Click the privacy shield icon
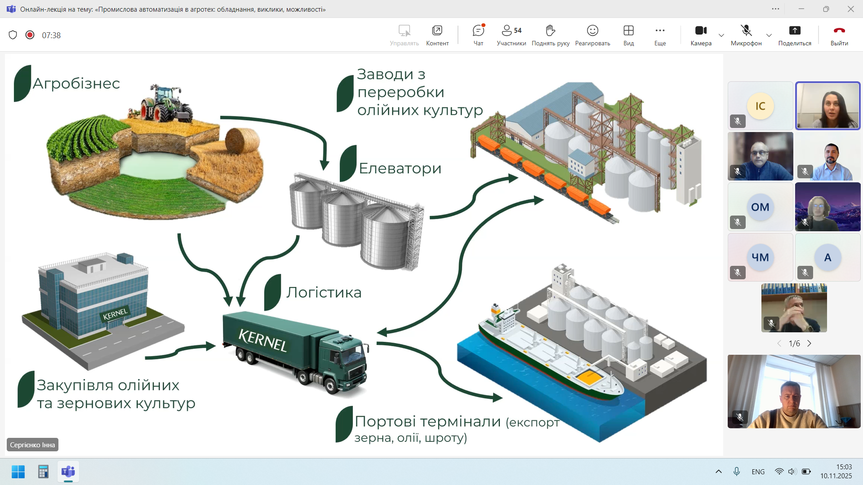863x485 pixels. (13, 35)
